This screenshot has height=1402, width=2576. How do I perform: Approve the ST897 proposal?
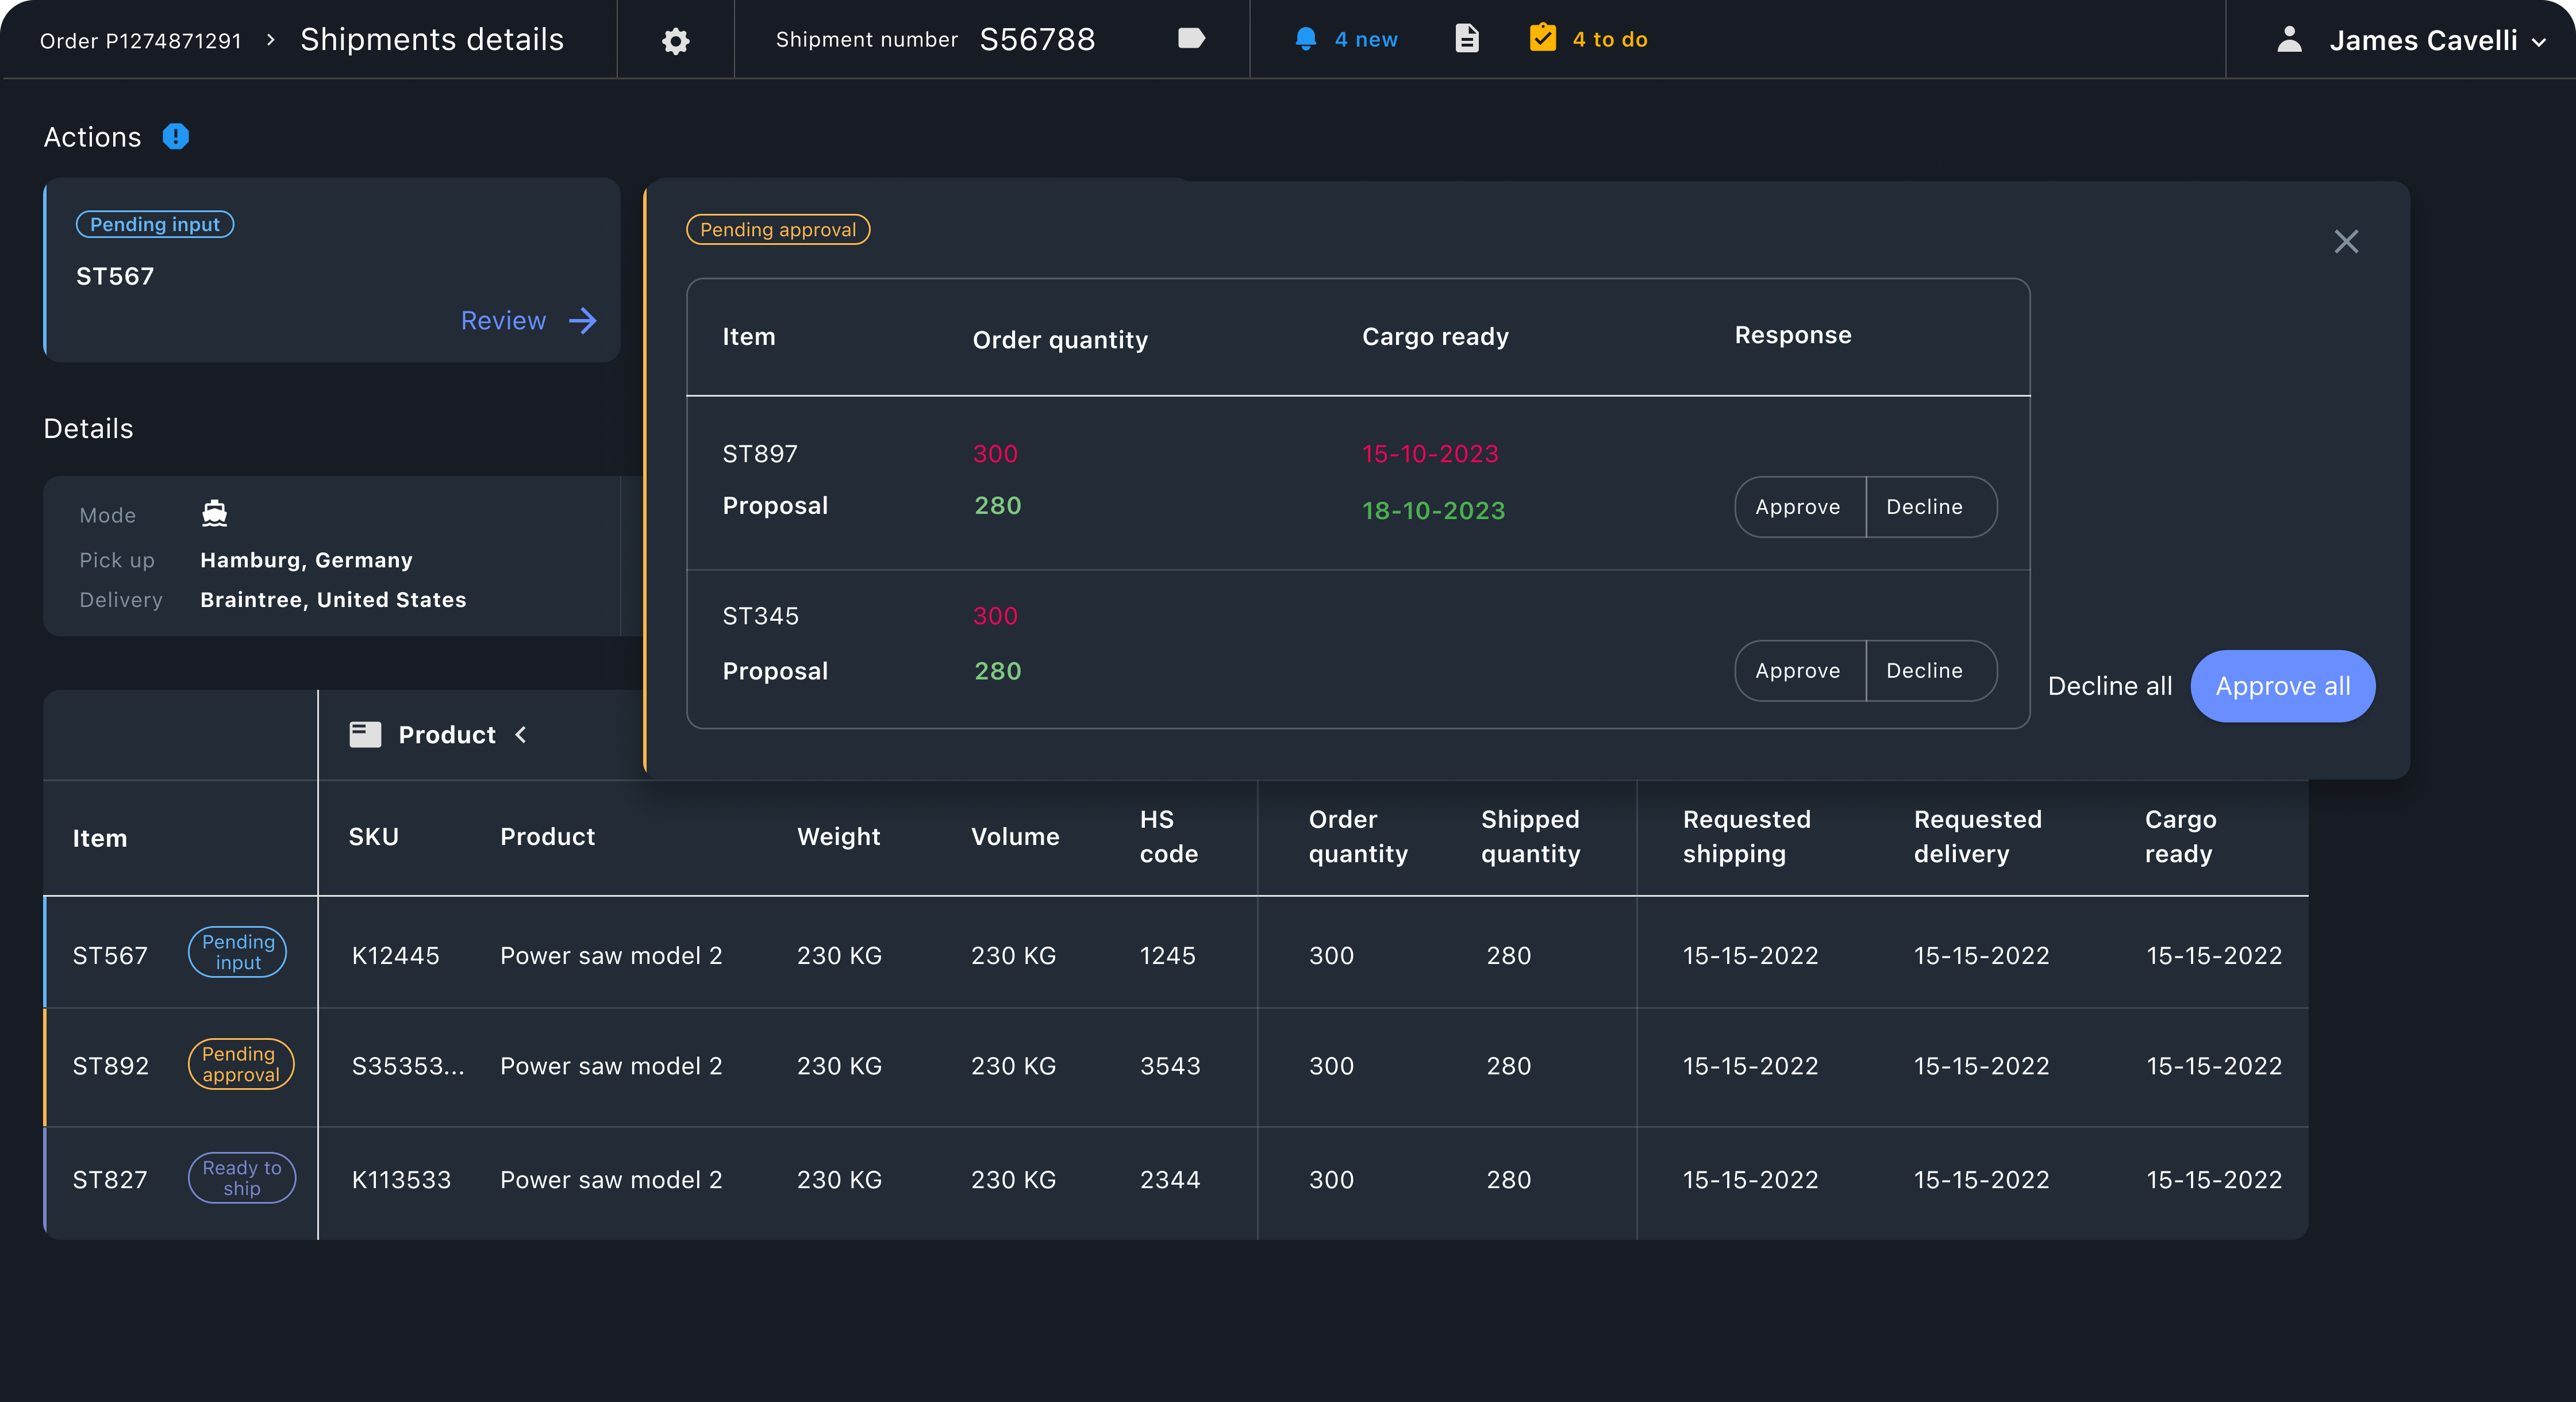click(x=1798, y=507)
